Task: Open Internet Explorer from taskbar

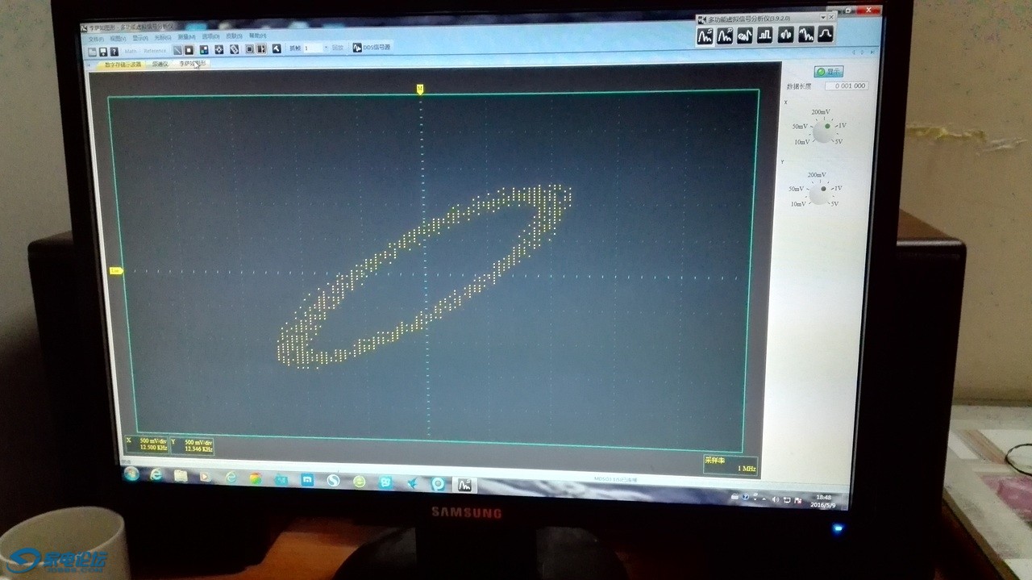Action: (x=156, y=475)
